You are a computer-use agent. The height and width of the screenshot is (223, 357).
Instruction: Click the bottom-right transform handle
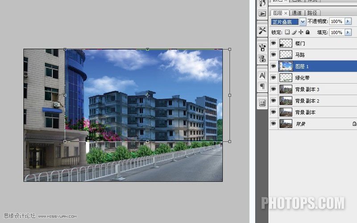pos(230,142)
